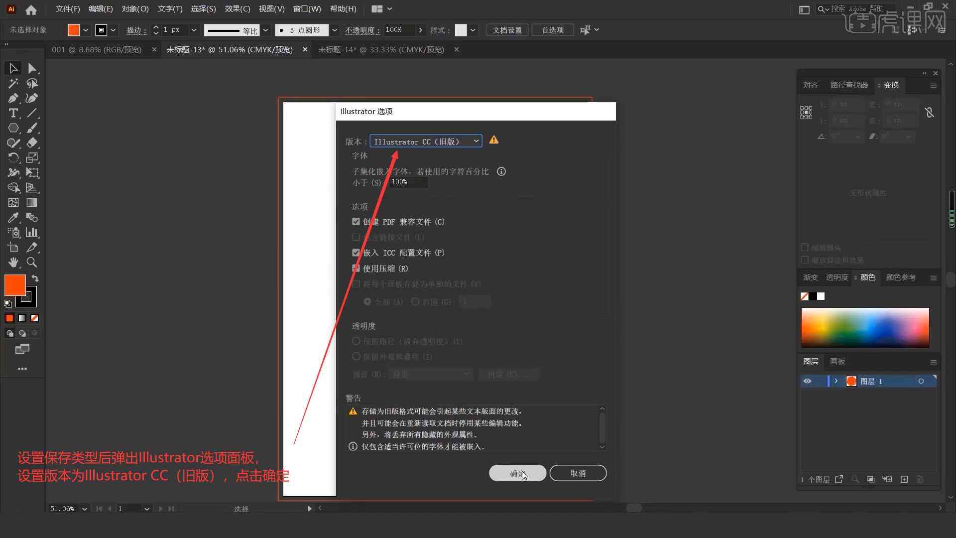
Task: Select the Pen tool
Action: point(12,98)
